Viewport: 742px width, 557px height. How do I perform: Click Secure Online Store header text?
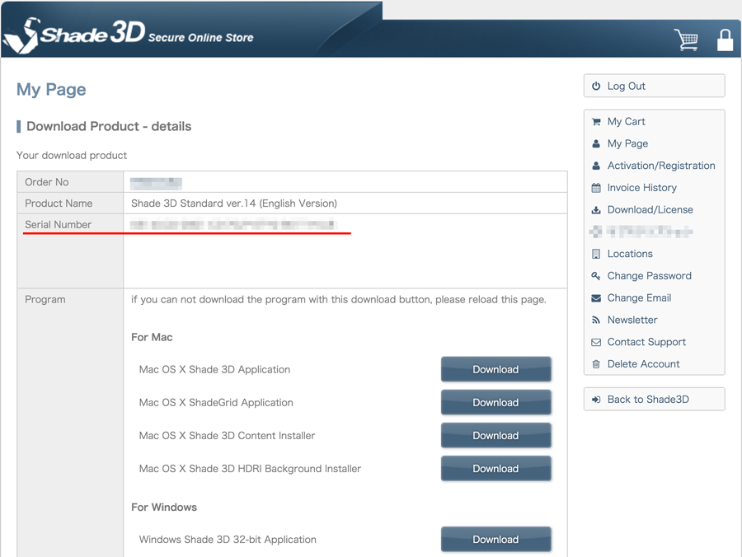[200, 38]
